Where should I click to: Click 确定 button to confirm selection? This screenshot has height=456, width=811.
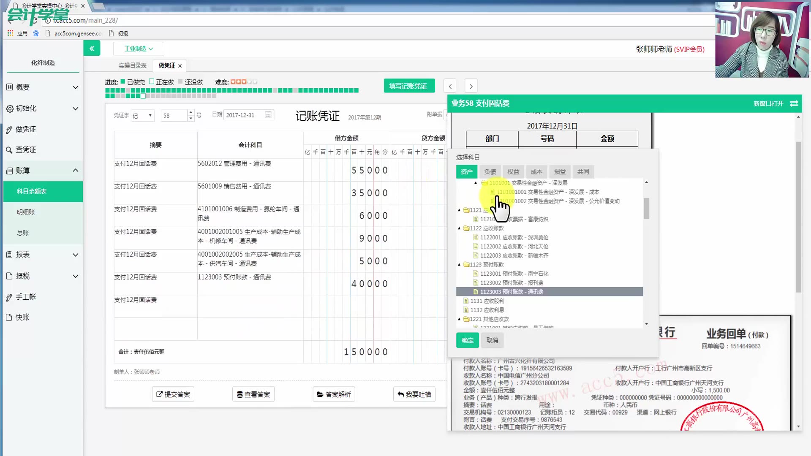(x=467, y=340)
